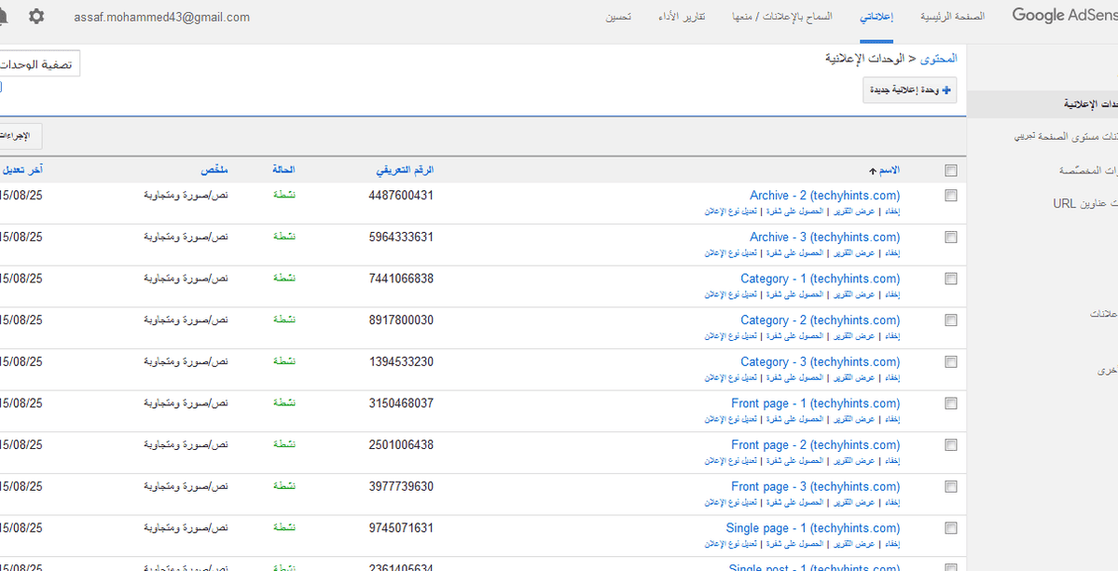Image resolution: width=1118 pixels, height=571 pixels.
Task: Switch to the تقارير الأداء tab
Action: tap(682, 17)
